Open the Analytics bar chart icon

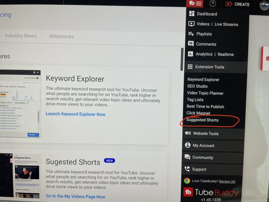point(190,54)
